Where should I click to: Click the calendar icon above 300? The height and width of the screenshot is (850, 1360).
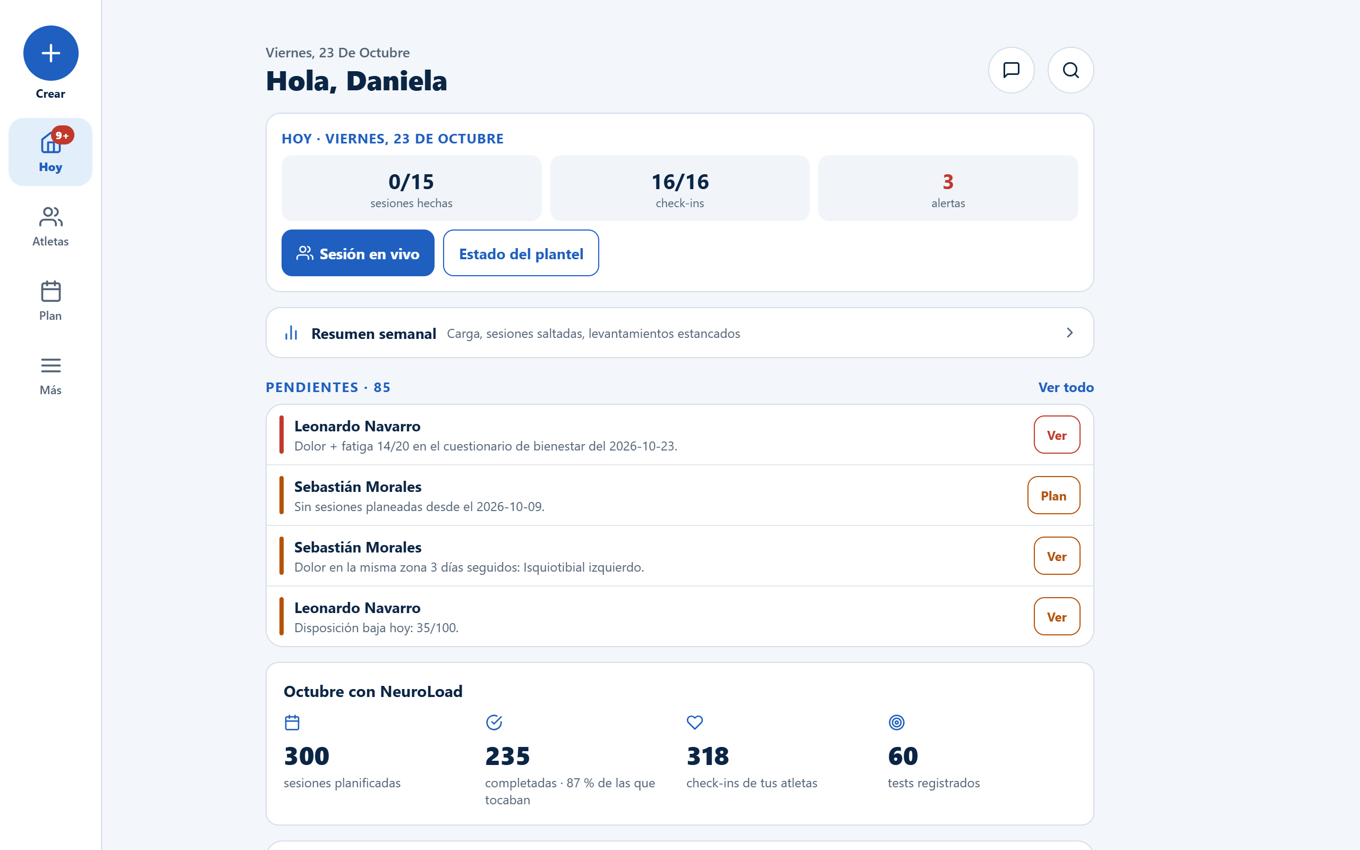point(292,722)
